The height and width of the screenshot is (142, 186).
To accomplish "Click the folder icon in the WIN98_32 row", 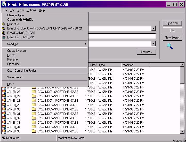I will tap(34, 118).
